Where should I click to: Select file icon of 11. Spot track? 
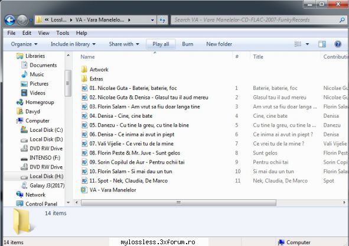click(x=84, y=181)
